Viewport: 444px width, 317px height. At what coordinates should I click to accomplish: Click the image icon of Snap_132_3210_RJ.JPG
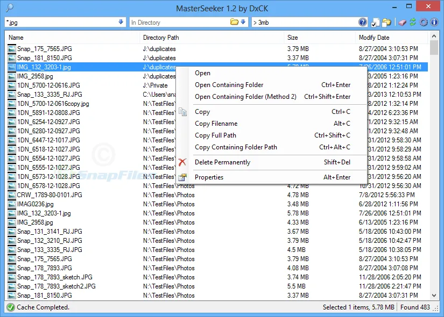tap(12, 241)
